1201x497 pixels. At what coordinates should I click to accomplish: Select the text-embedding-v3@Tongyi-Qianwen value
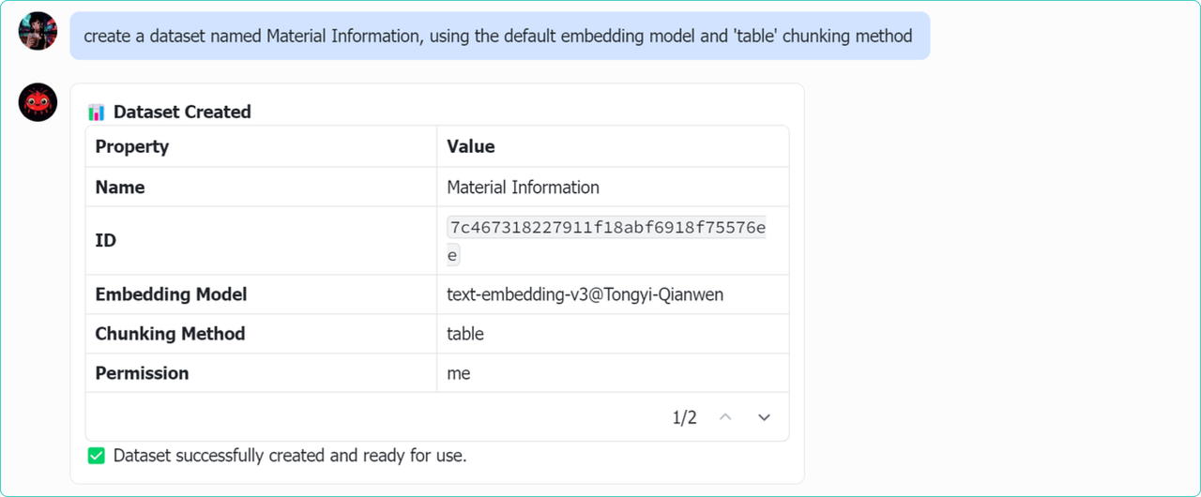coord(585,294)
